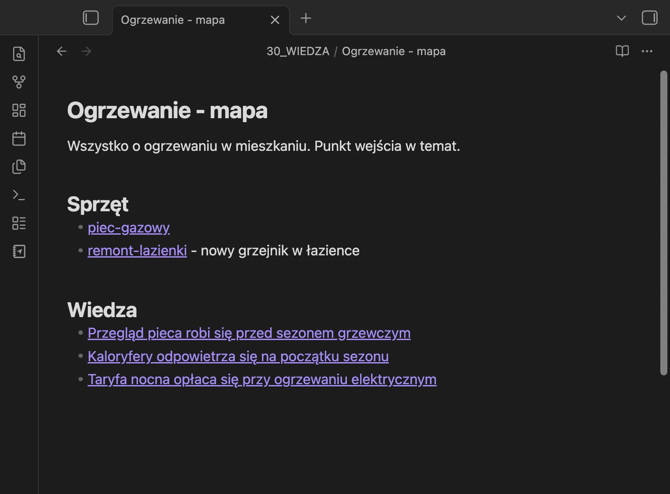The image size is (670, 494).
Task: Open Kaloryfery odpowietrza się link
Action: 238,356
